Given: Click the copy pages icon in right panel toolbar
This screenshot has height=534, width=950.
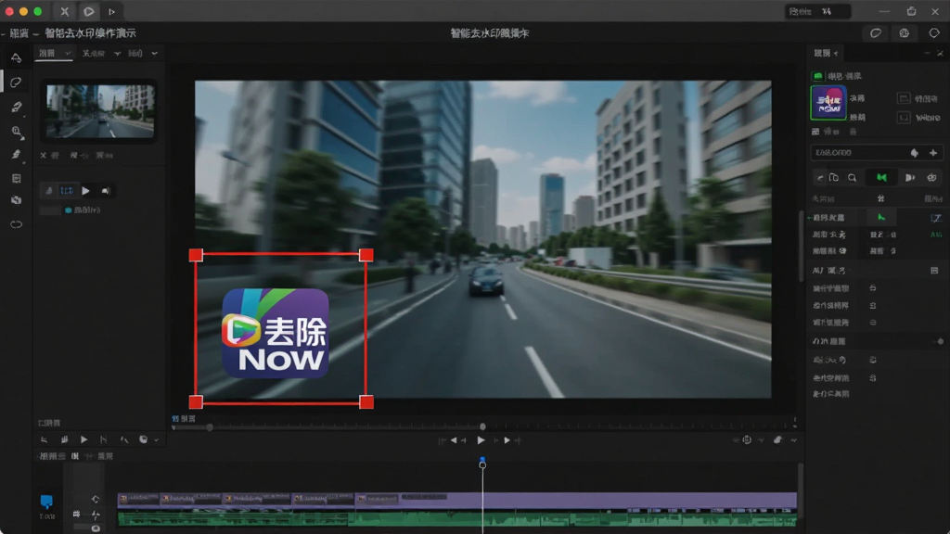Looking at the screenshot, I should 834,177.
